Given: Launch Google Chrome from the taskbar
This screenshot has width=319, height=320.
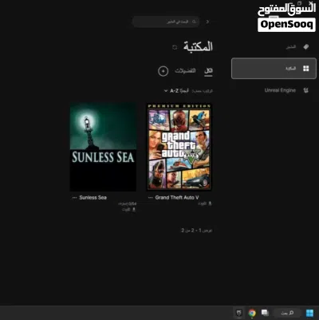Looking at the screenshot, I should pos(252,313).
